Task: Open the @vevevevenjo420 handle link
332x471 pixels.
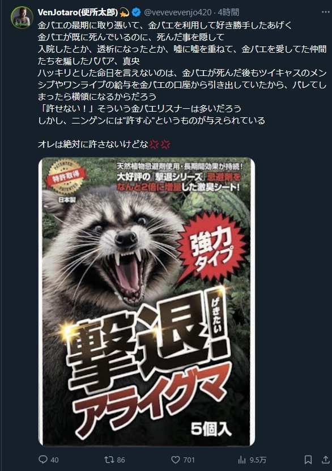Action: (x=178, y=12)
